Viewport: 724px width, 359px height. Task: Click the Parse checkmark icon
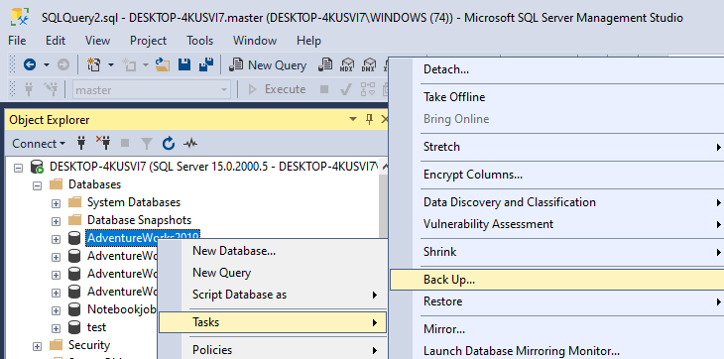(346, 89)
